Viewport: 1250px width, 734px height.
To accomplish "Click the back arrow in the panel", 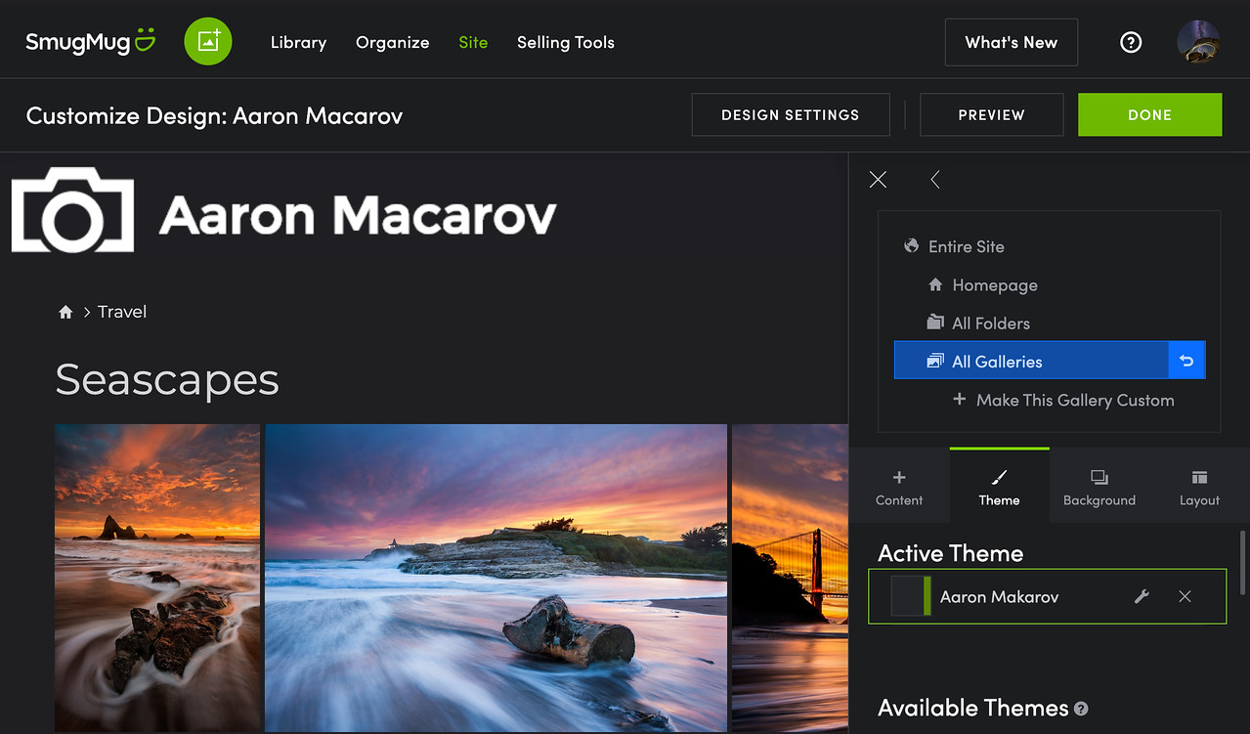I will (935, 179).
